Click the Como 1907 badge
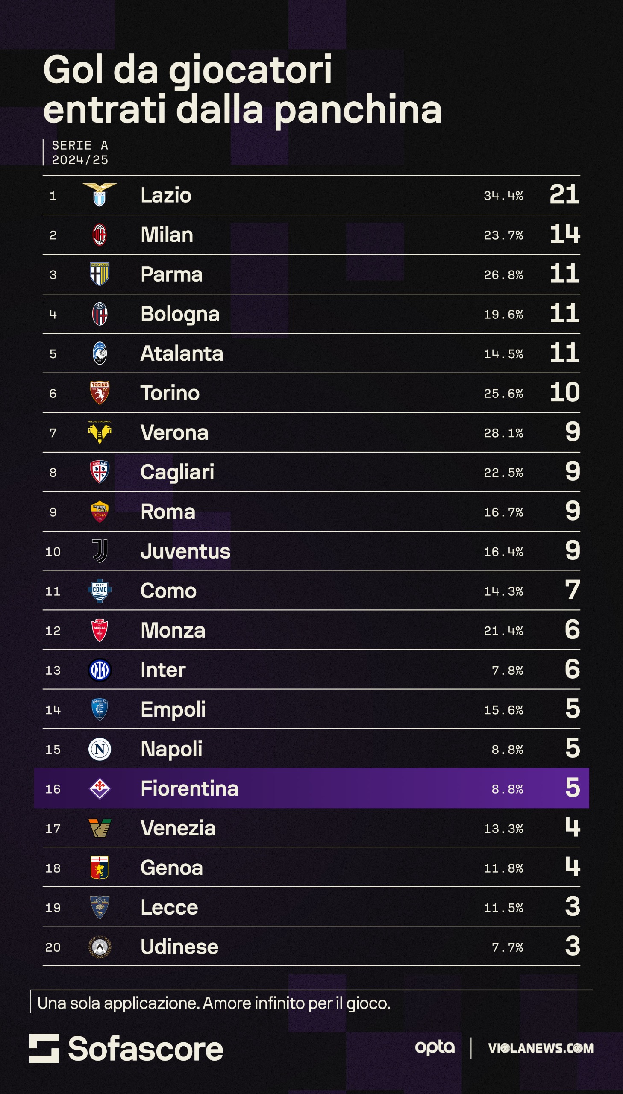 tap(100, 591)
